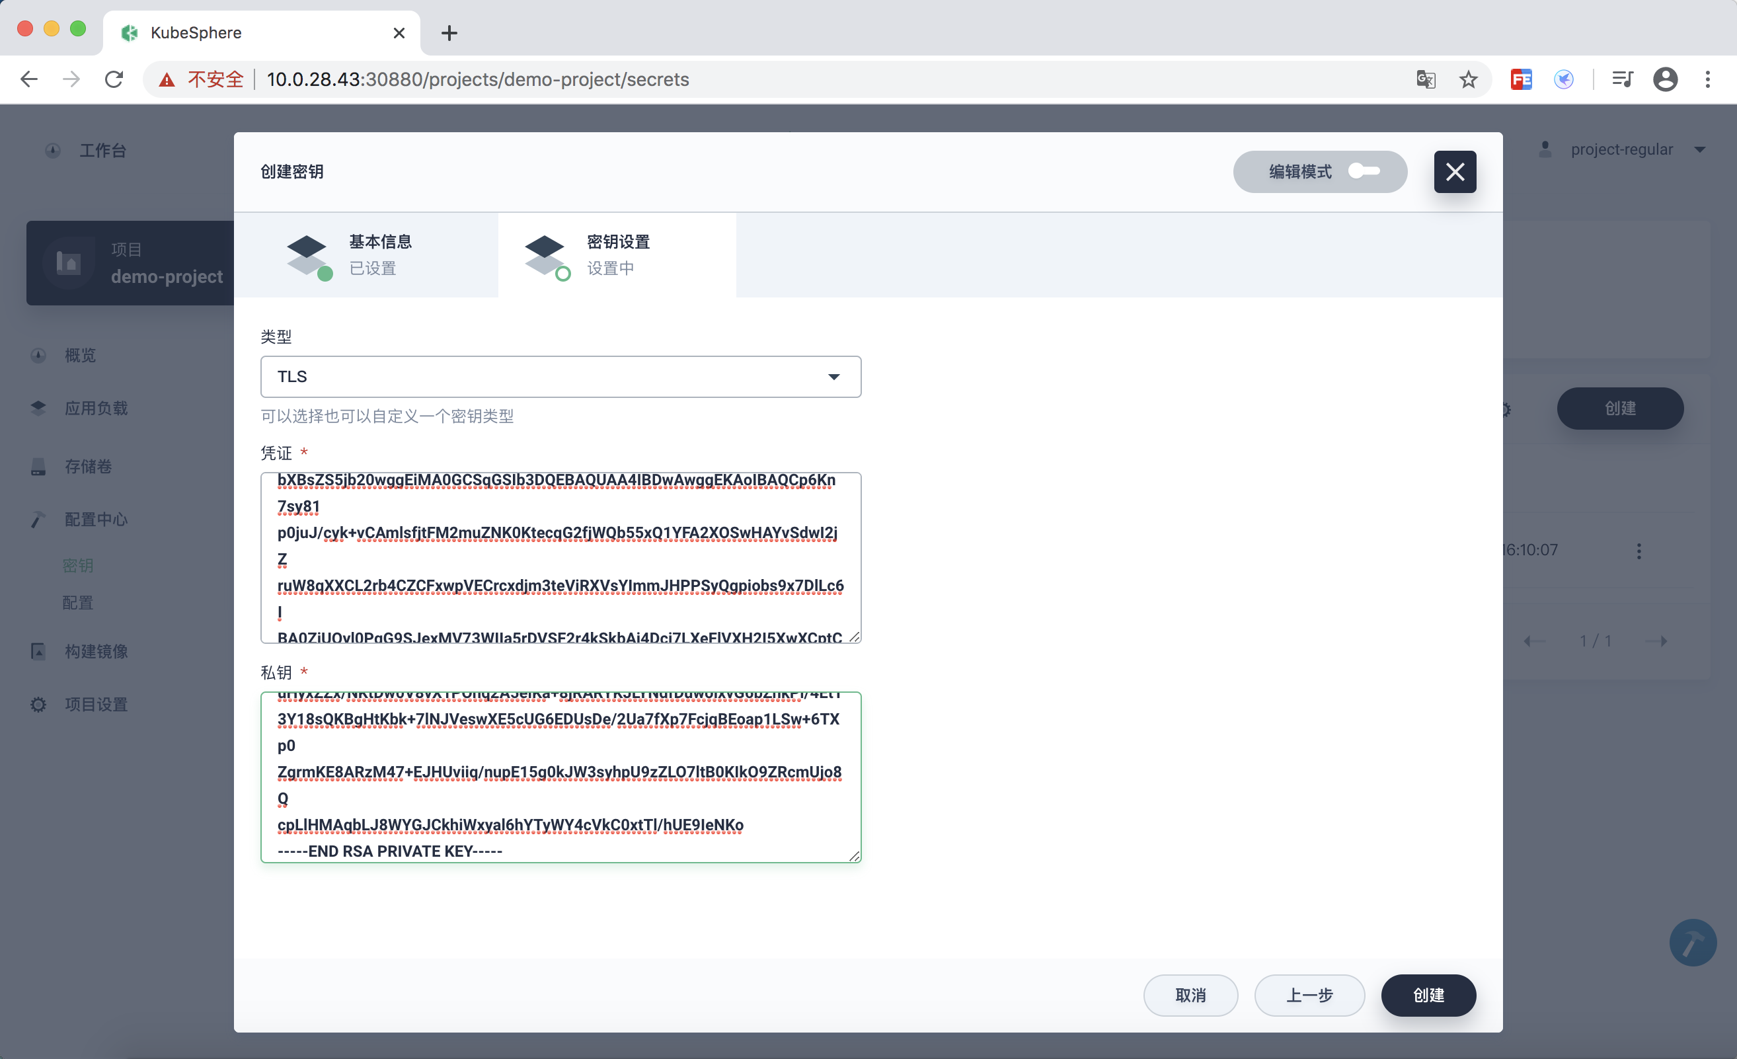Bookmark the page with the star icon
Image resolution: width=1737 pixels, height=1059 pixels.
[1469, 79]
